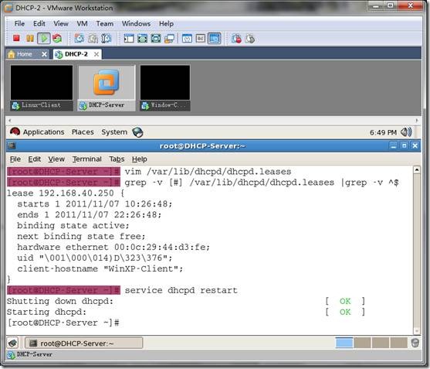Switch to the fourth workspace in switcher

(398, 343)
